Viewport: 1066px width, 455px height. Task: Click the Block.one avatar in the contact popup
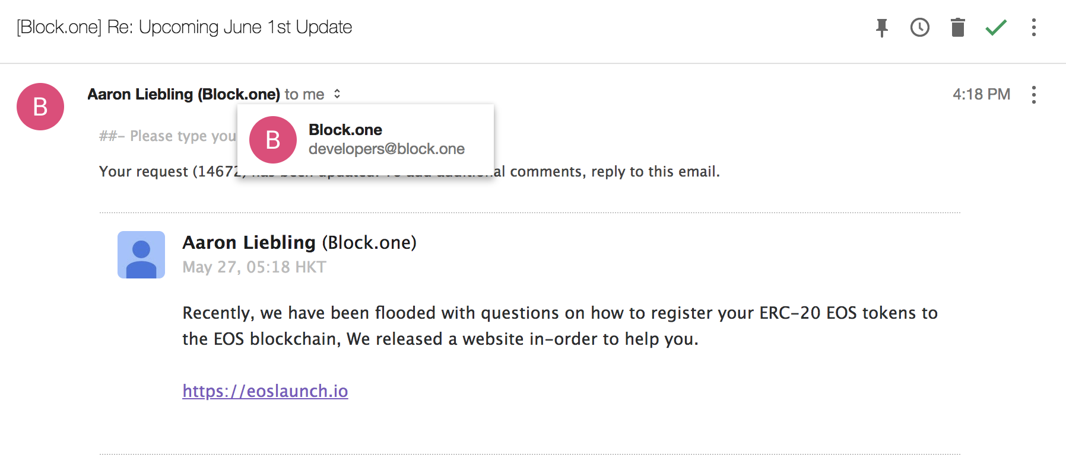click(x=273, y=140)
